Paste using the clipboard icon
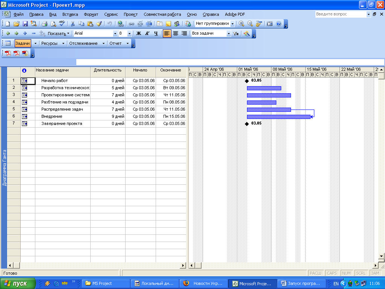The height and width of the screenshot is (289, 385). coord(90,24)
